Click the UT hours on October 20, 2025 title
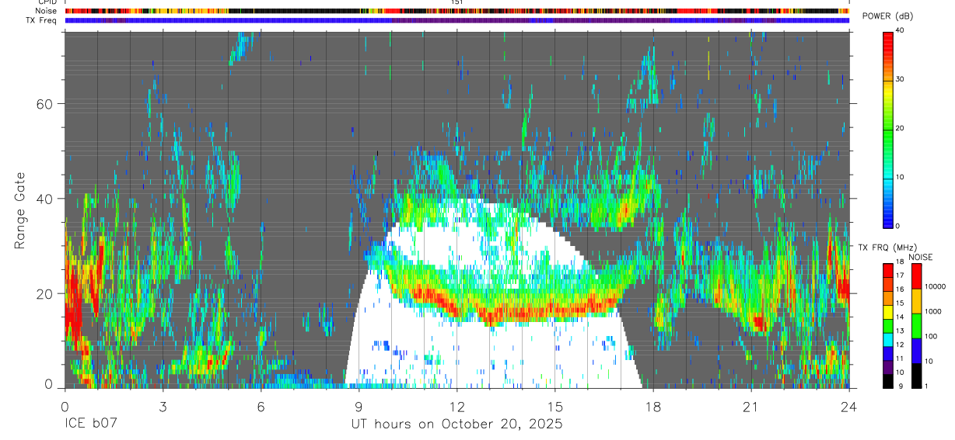The width and height of the screenshot is (955, 440). click(457, 424)
